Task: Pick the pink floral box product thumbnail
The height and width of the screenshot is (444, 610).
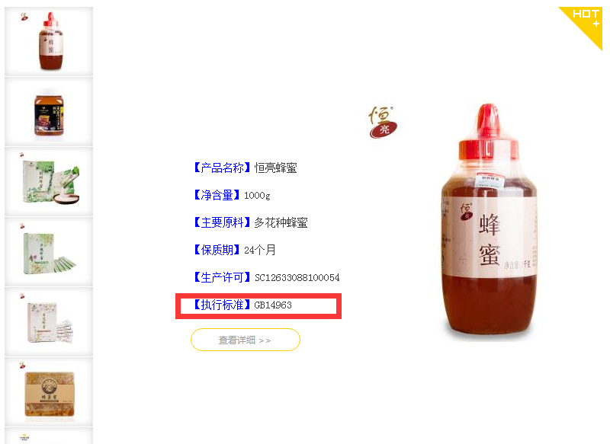Action: [x=49, y=321]
